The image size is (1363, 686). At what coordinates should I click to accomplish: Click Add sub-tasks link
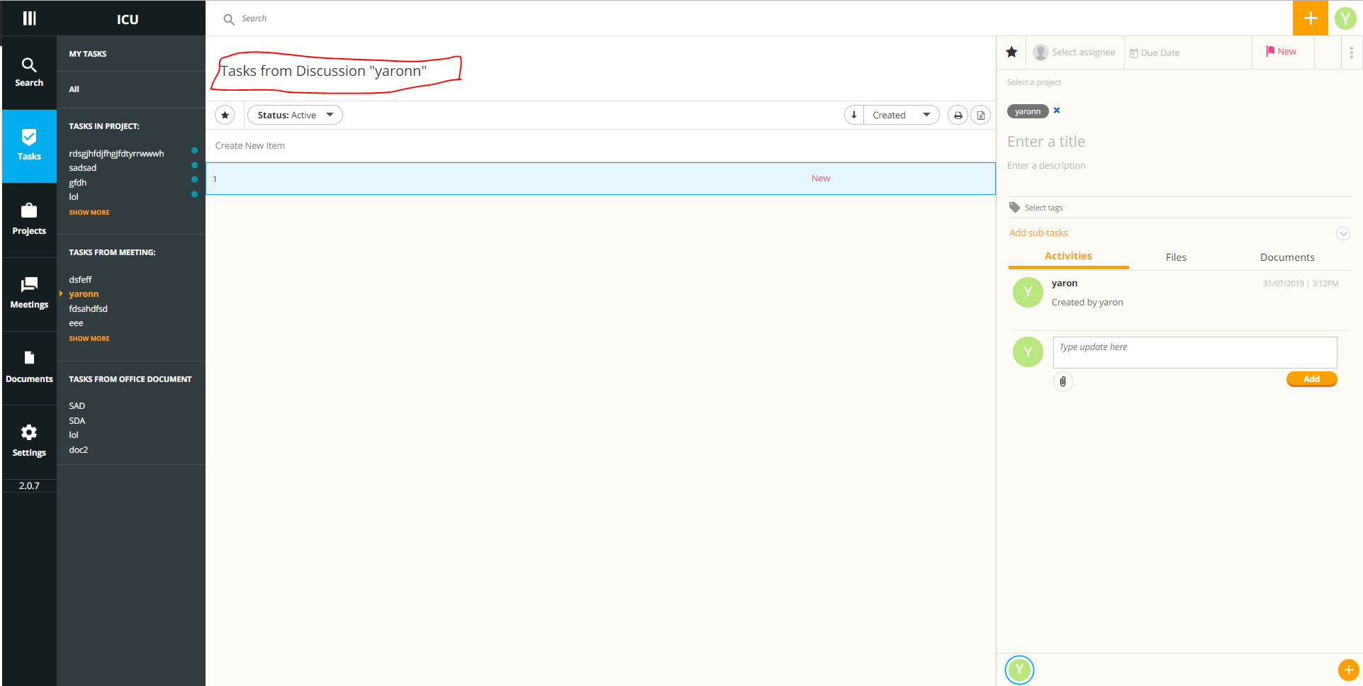1038,232
